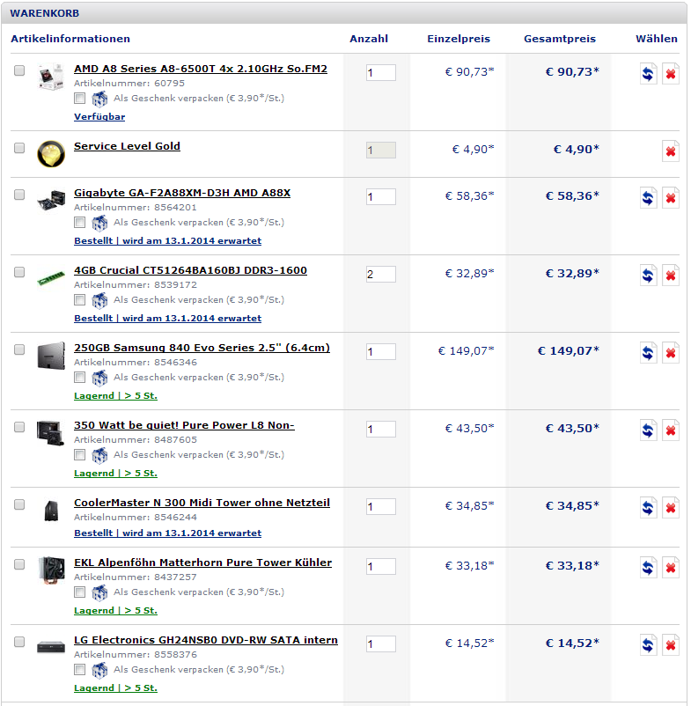Open AMD A8 processor product thumbnail
This screenshot has width=691, height=706.
tap(51, 77)
